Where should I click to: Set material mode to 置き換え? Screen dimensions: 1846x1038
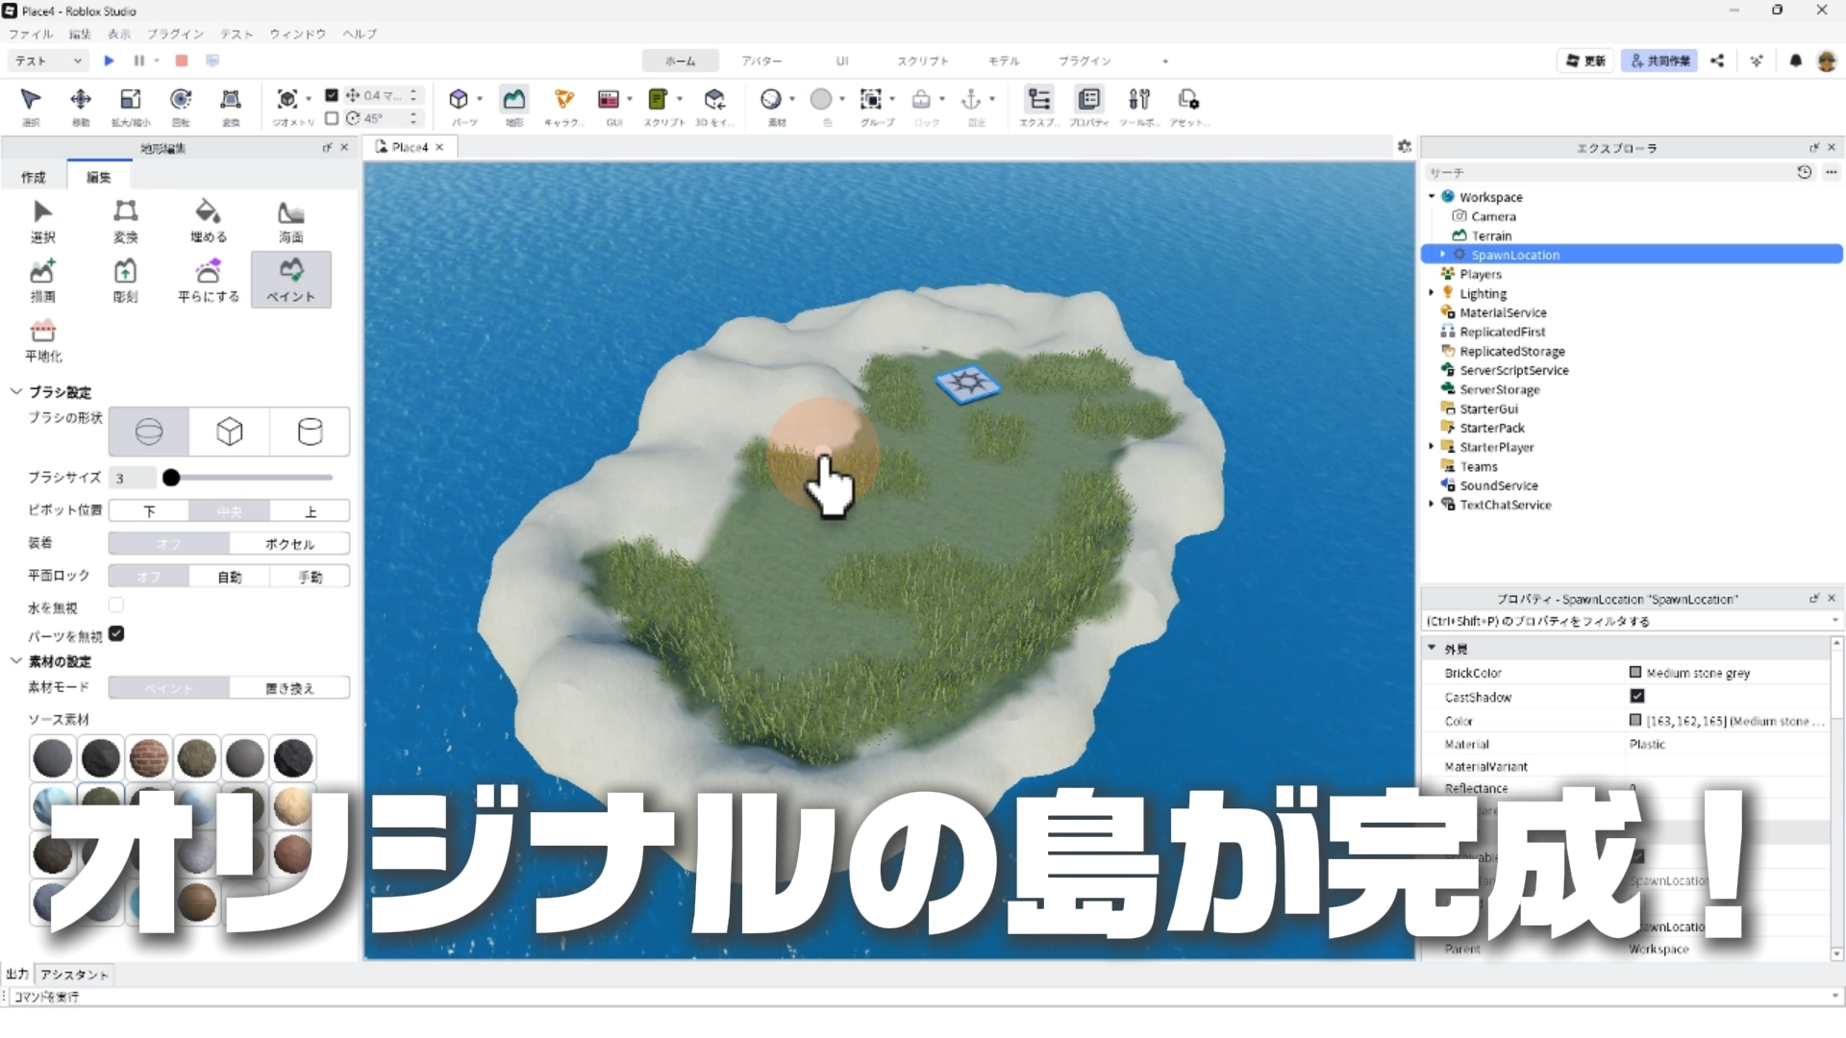pos(289,688)
